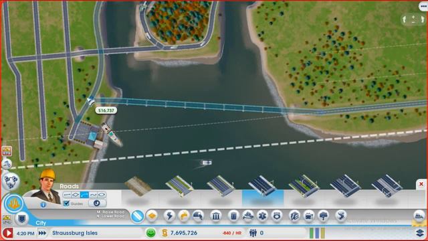The image size is (428, 241).
Task: Open the Government buildings icon
Action: (x=215, y=216)
